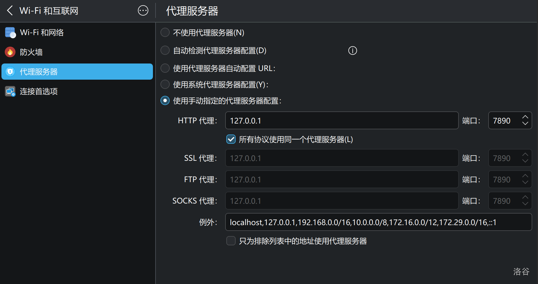Select 使用代理服务器自动配置 URL radio button
This screenshot has height=284, width=538.
click(x=165, y=68)
